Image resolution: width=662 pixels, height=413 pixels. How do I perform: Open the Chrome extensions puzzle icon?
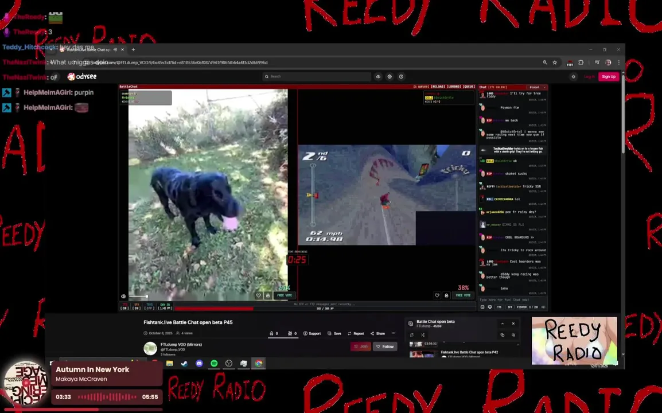coord(581,63)
